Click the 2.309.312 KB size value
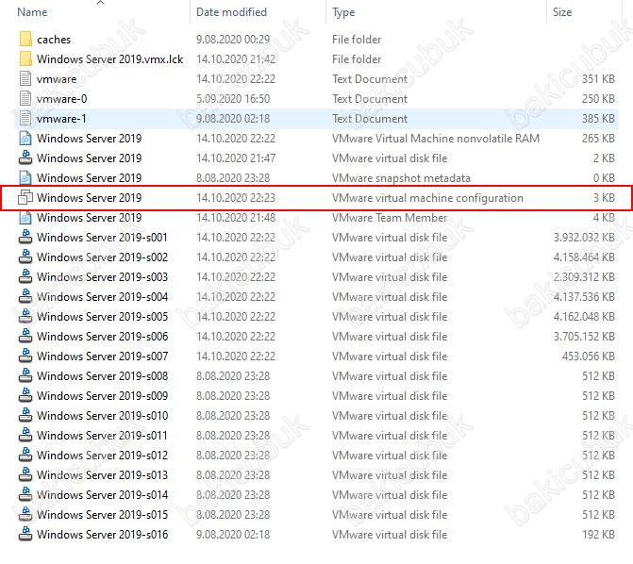Viewport: 633px width, 564px height. pyautogui.click(x=584, y=277)
